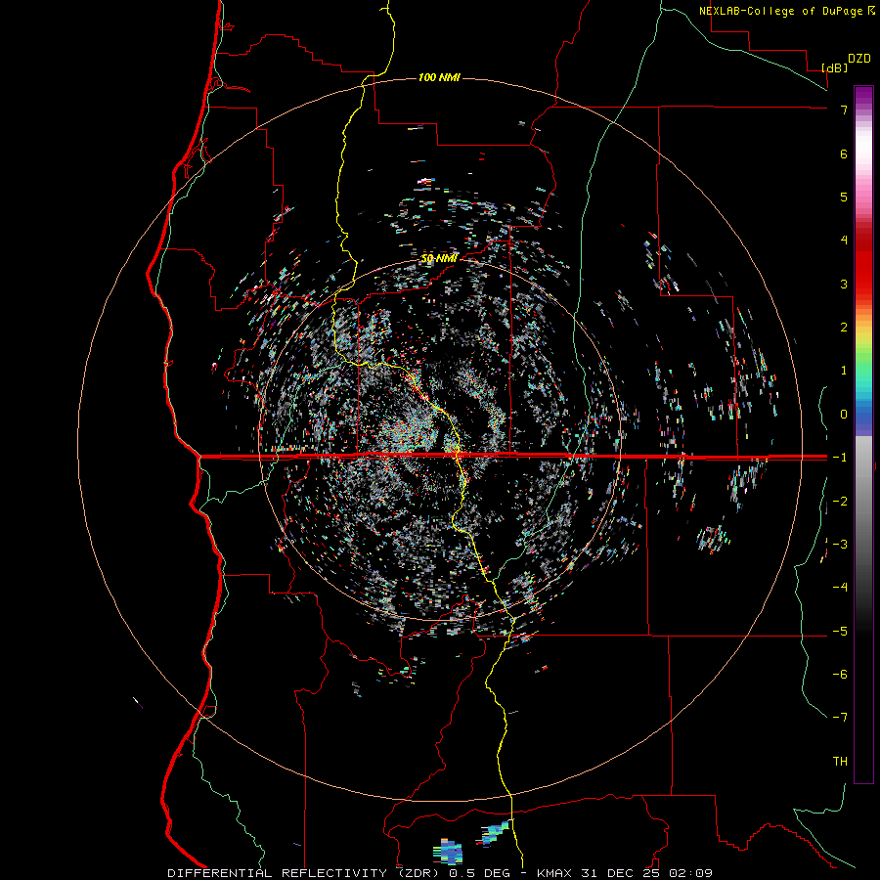The height and width of the screenshot is (880, 880).
Task: Click the [dB] unit label
Action: (835, 67)
